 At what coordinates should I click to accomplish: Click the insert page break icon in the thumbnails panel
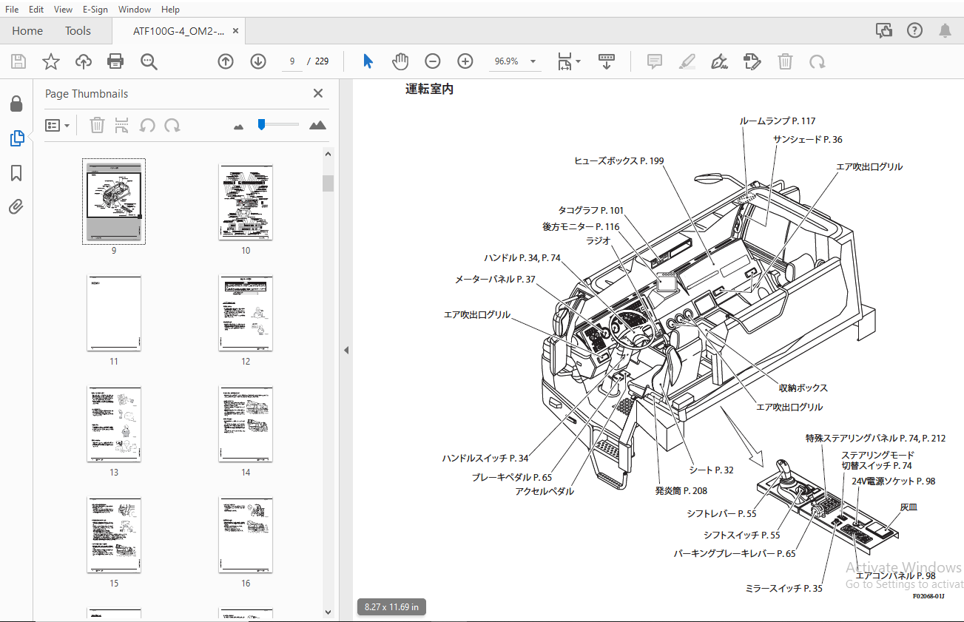point(122,125)
